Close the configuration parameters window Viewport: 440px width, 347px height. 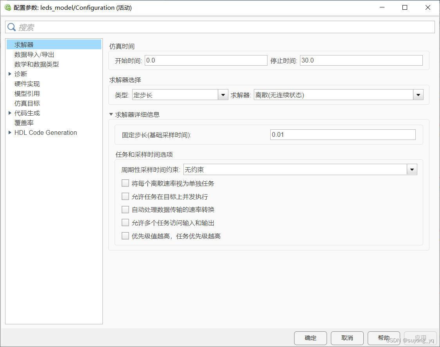coord(427,7)
